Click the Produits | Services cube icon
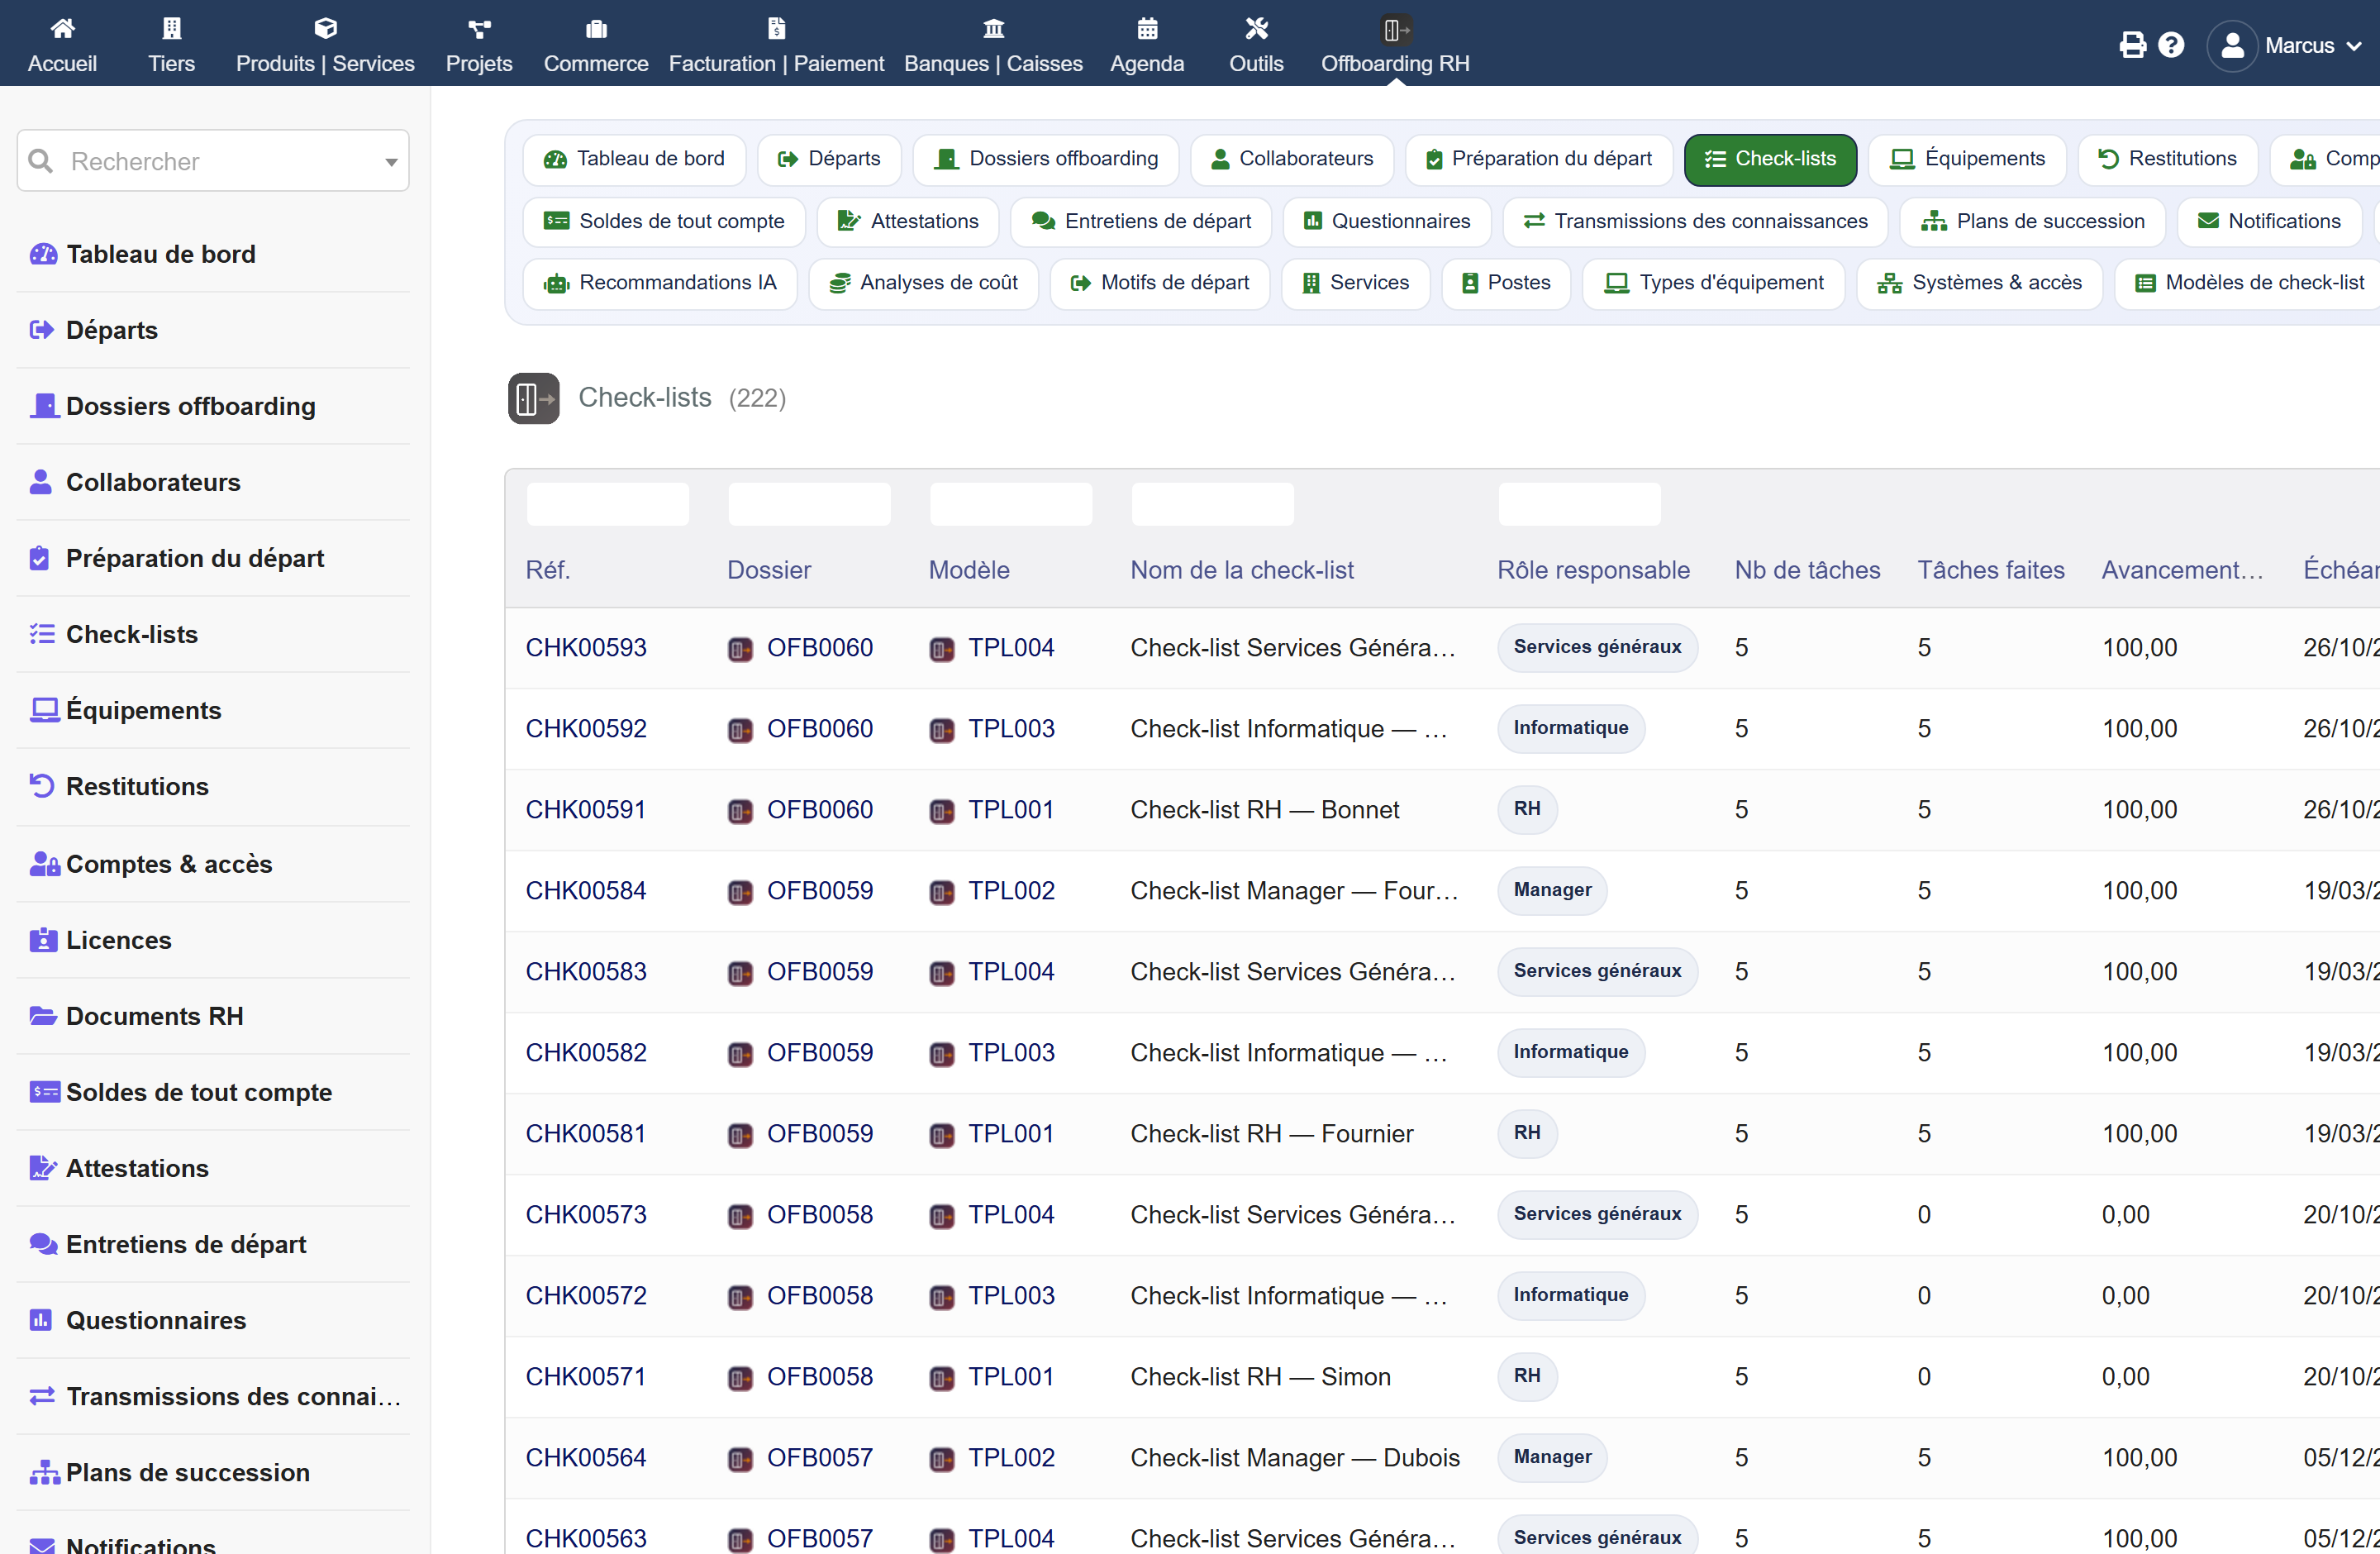Viewport: 2380px width, 1554px height. coord(325,28)
